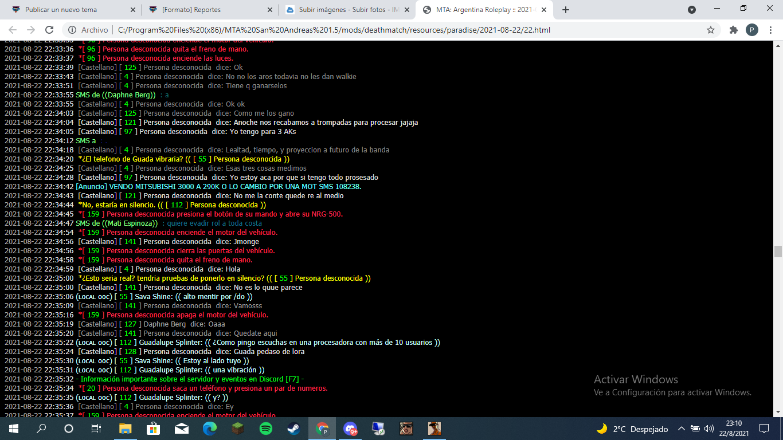Open Steam from the taskbar
This screenshot has width=783, height=440.
point(293,429)
